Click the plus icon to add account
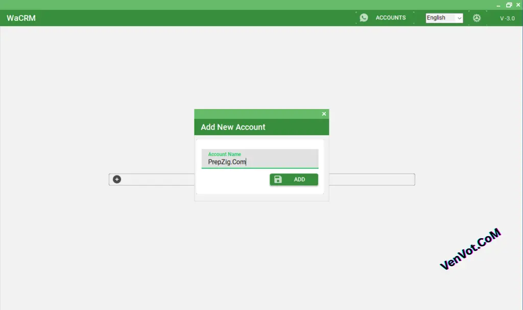Image resolution: width=523 pixels, height=310 pixels. pyautogui.click(x=117, y=179)
